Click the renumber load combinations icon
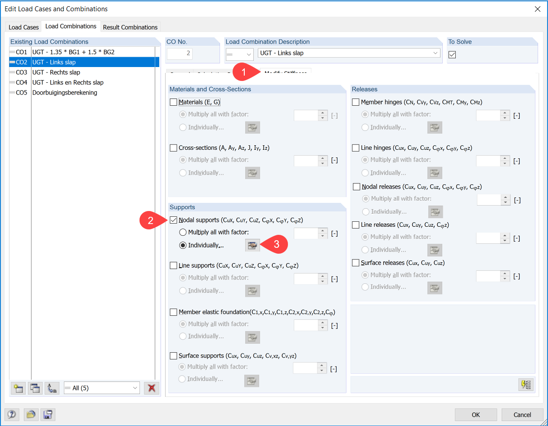This screenshot has height=426, width=548. coord(52,388)
